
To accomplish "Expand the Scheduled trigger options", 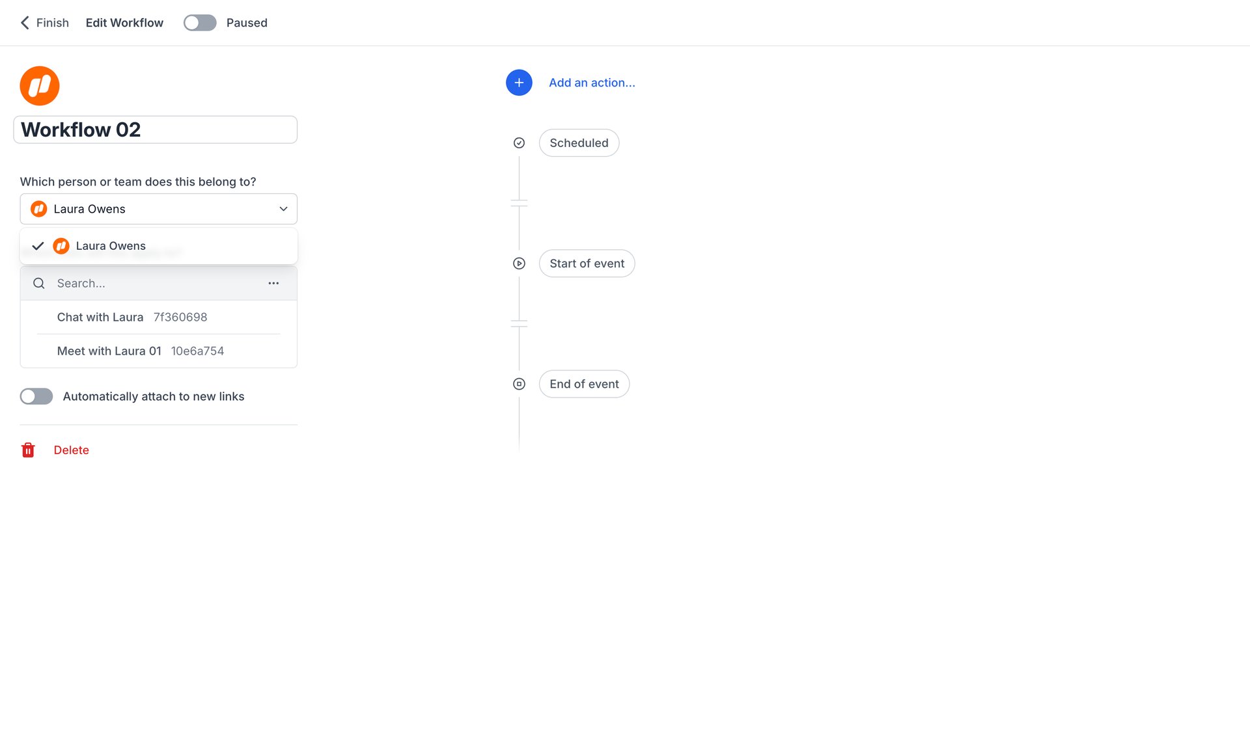I will [x=579, y=143].
